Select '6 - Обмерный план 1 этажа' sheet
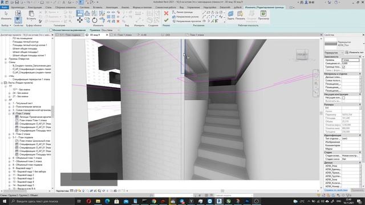 tap(27, 158)
